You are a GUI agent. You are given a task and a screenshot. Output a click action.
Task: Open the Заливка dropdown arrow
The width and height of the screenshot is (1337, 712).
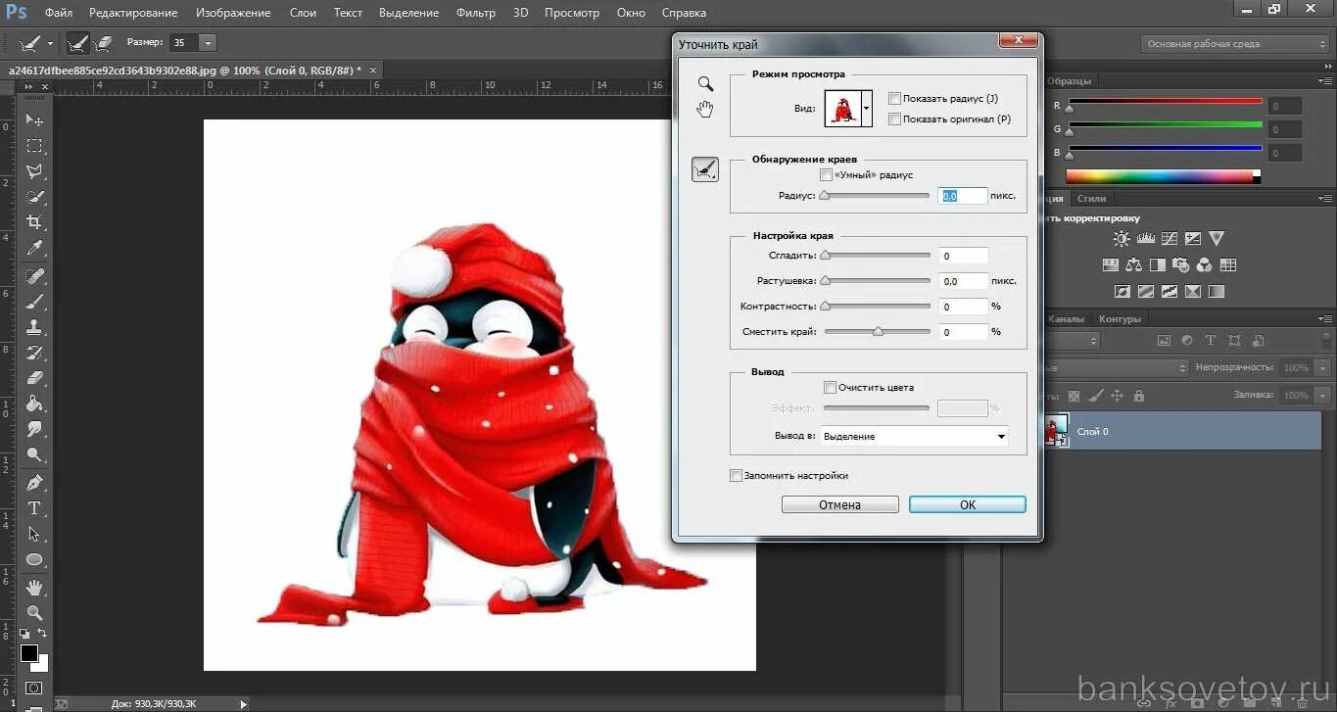[1322, 395]
